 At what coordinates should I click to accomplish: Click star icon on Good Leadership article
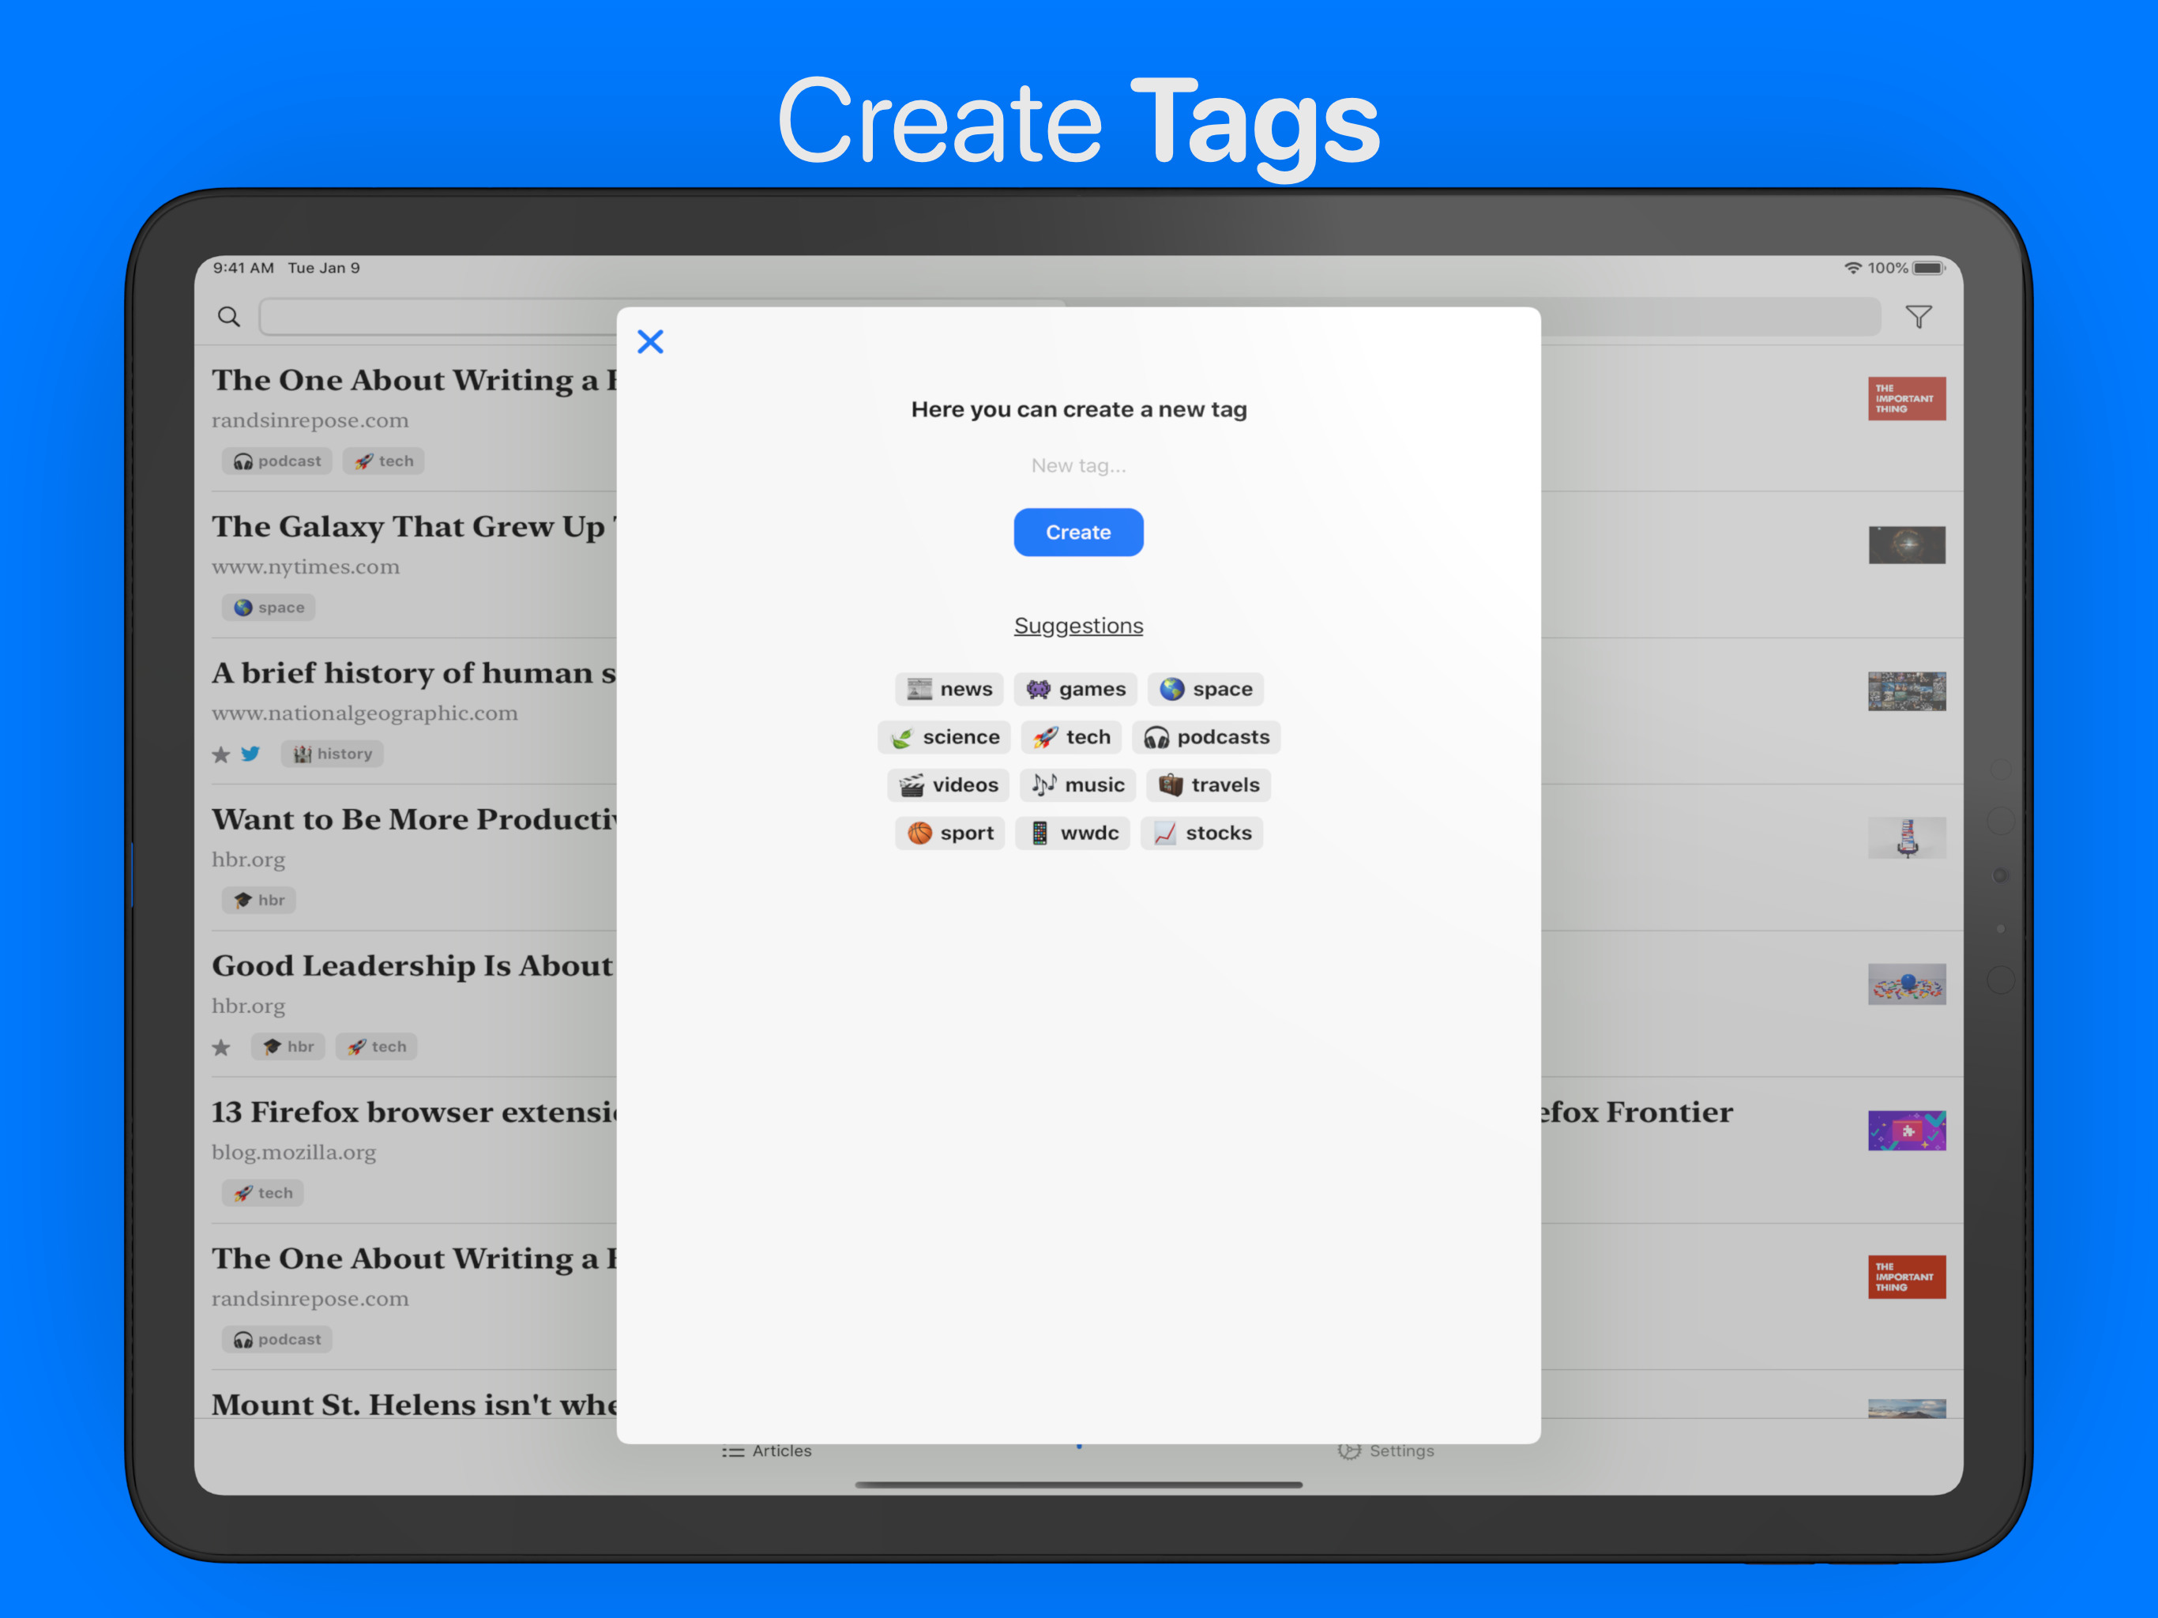point(221,1047)
